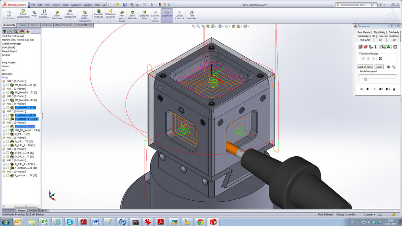This screenshot has height=226, width=402.
Task: Open the SolidCAM manager tab icon in the feature panel
Action: coord(28,31)
